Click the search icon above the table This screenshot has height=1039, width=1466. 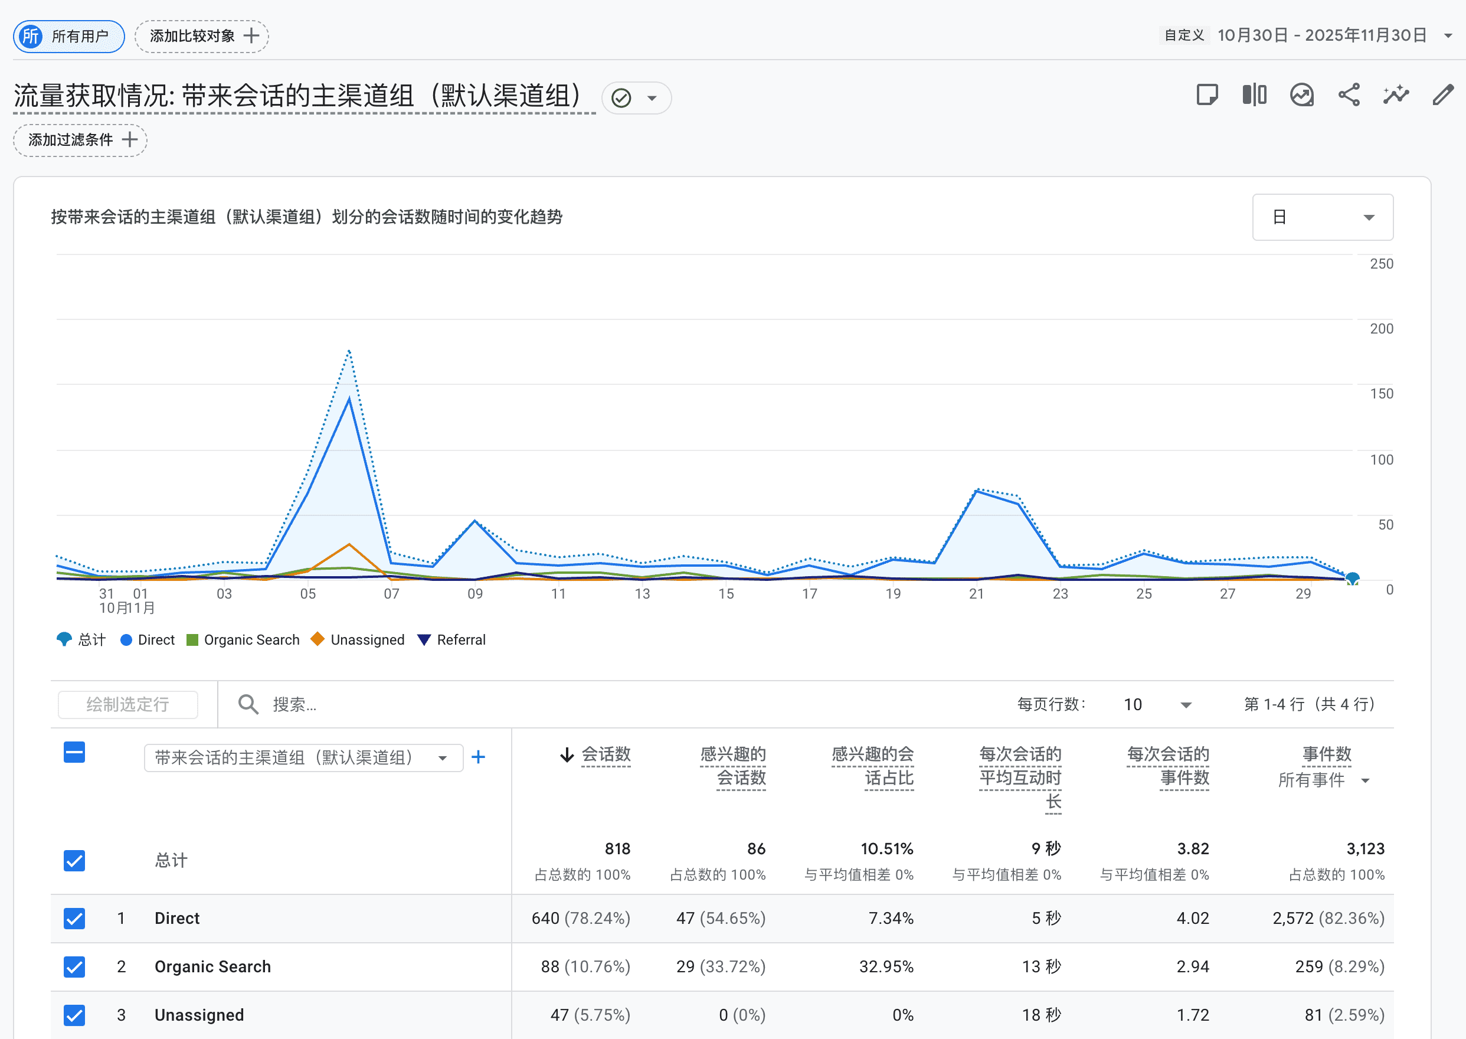pyautogui.click(x=248, y=704)
